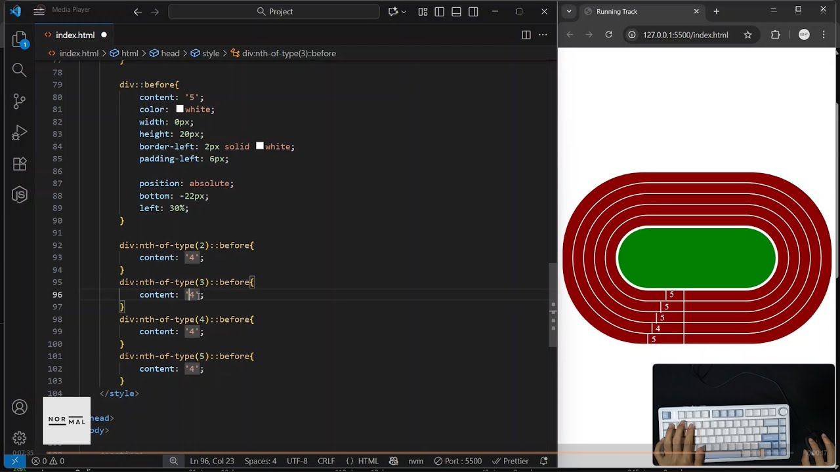Click the white color swatch beside color property
Viewport: 840px width, 472px height.
179,109
